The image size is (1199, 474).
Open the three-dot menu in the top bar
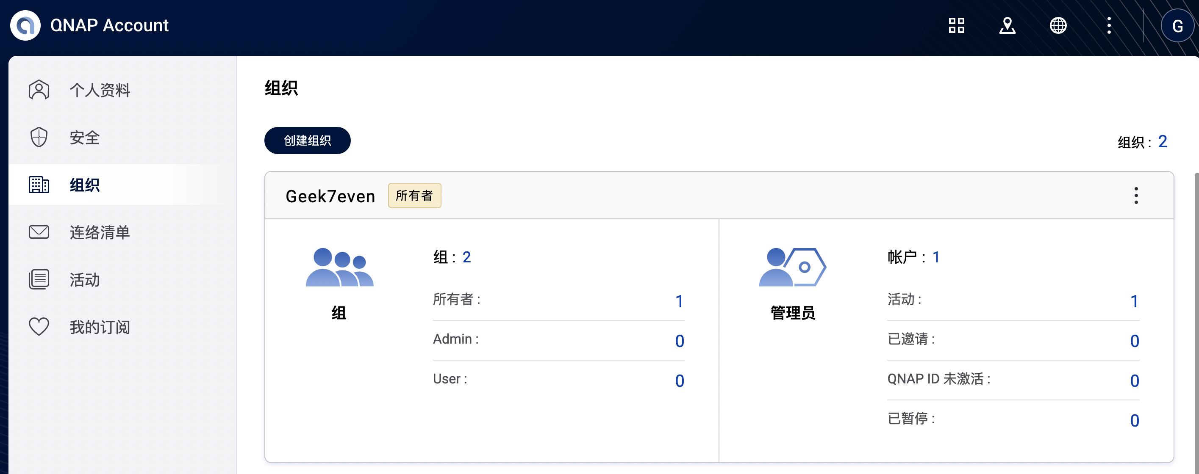point(1109,25)
